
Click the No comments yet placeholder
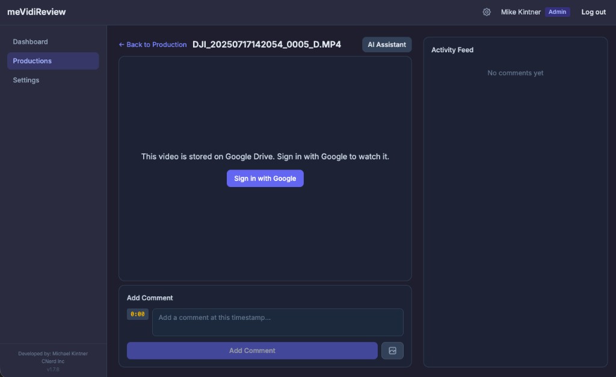pyautogui.click(x=515, y=73)
